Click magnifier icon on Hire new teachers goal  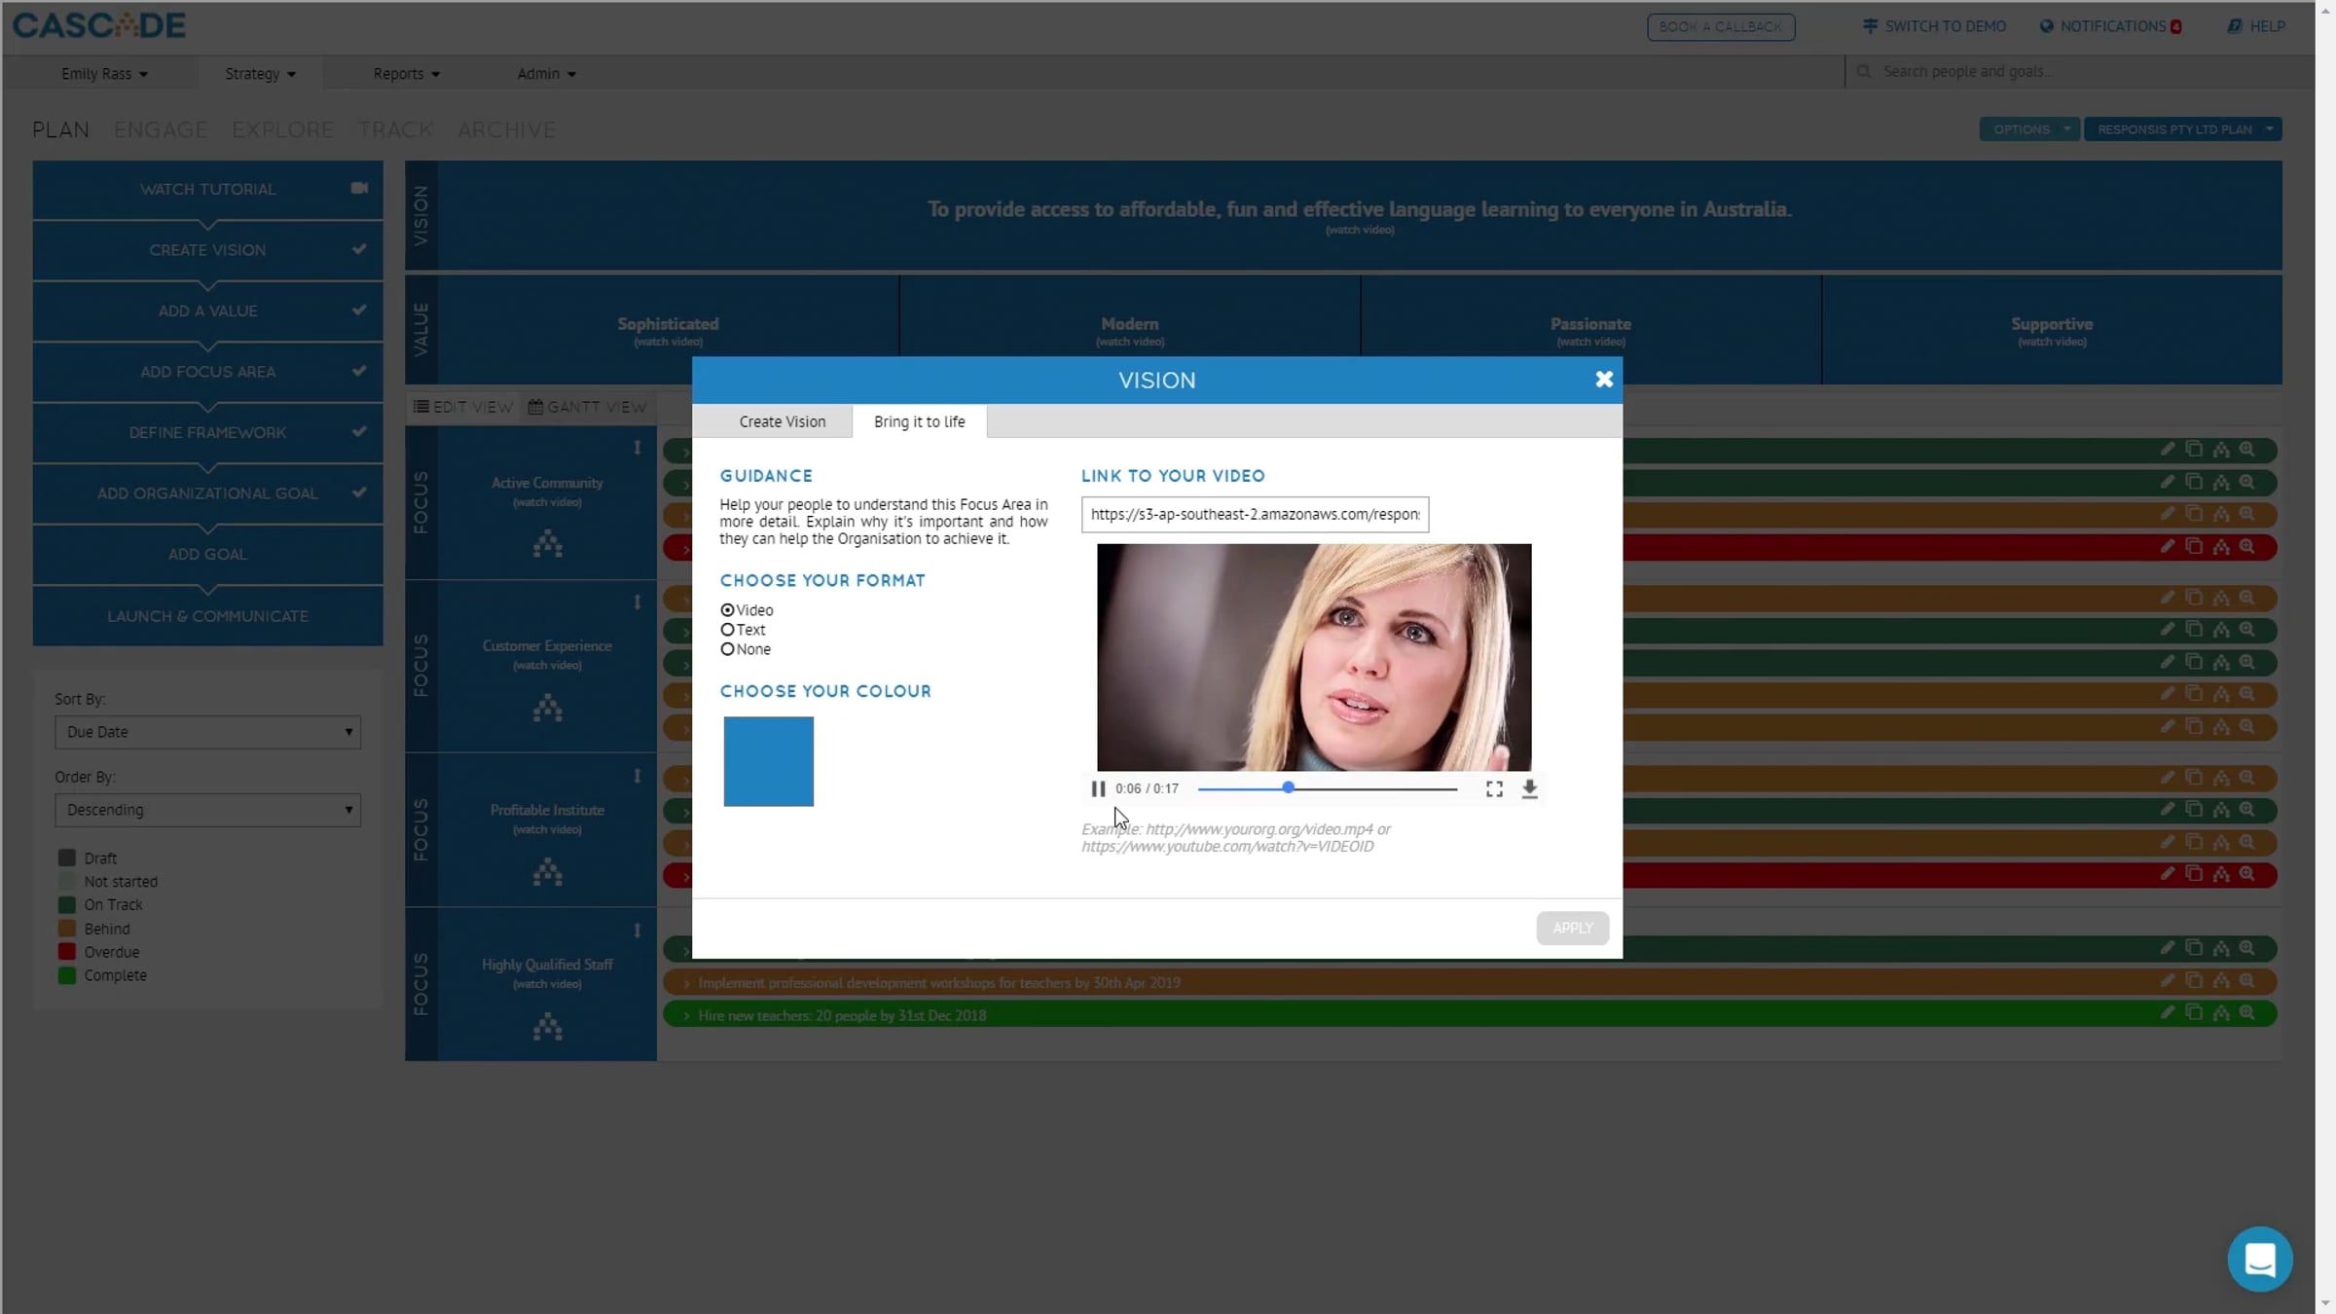pyautogui.click(x=2246, y=1012)
